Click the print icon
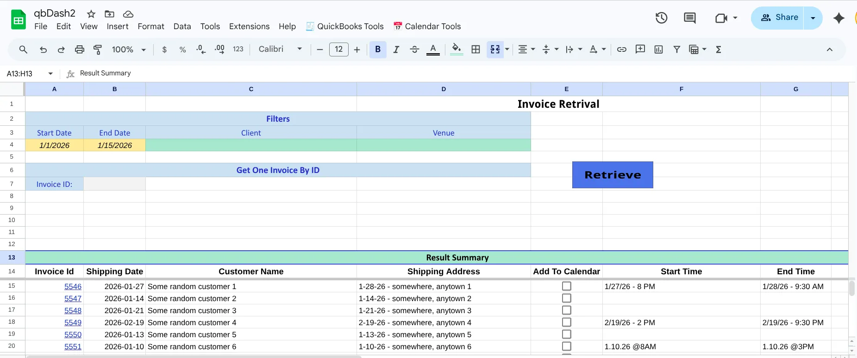This screenshot has height=358, width=857. point(80,49)
